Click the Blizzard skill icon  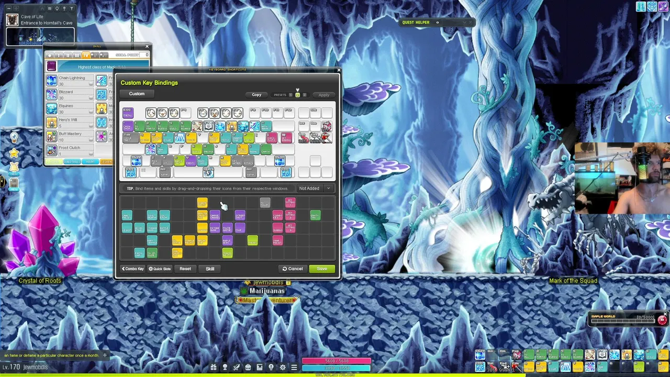tap(51, 94)
